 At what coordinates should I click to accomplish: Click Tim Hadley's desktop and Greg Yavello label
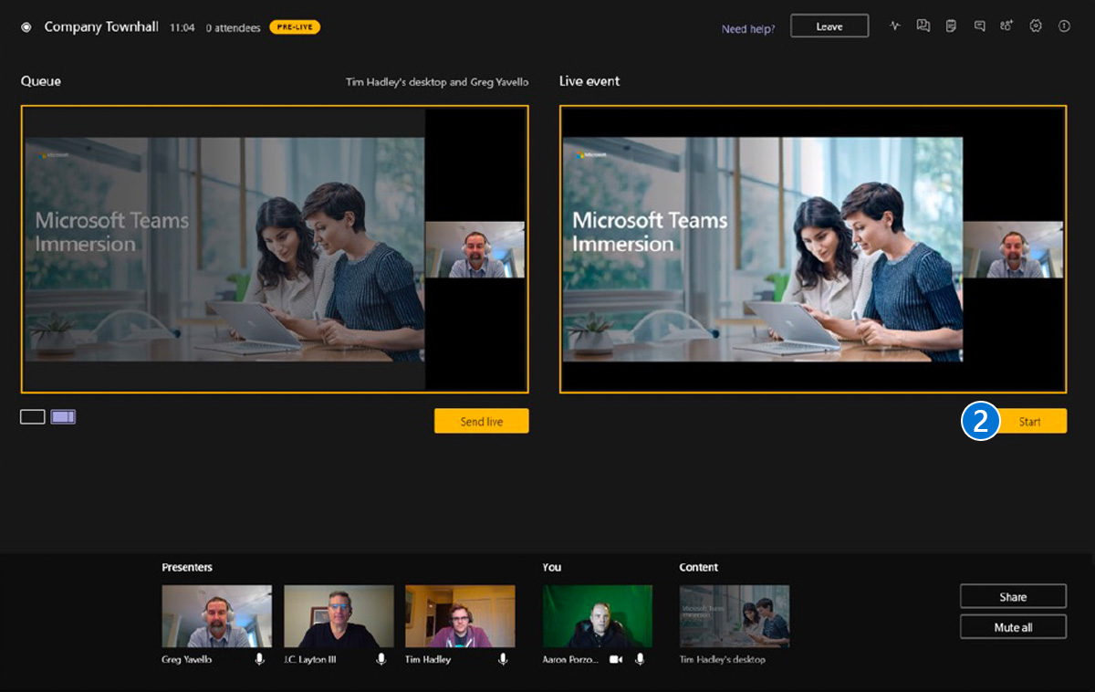[x=437, y=82]
